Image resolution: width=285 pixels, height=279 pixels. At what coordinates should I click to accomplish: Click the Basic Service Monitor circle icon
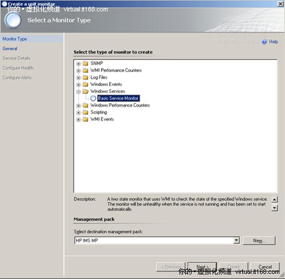(93, 98)
